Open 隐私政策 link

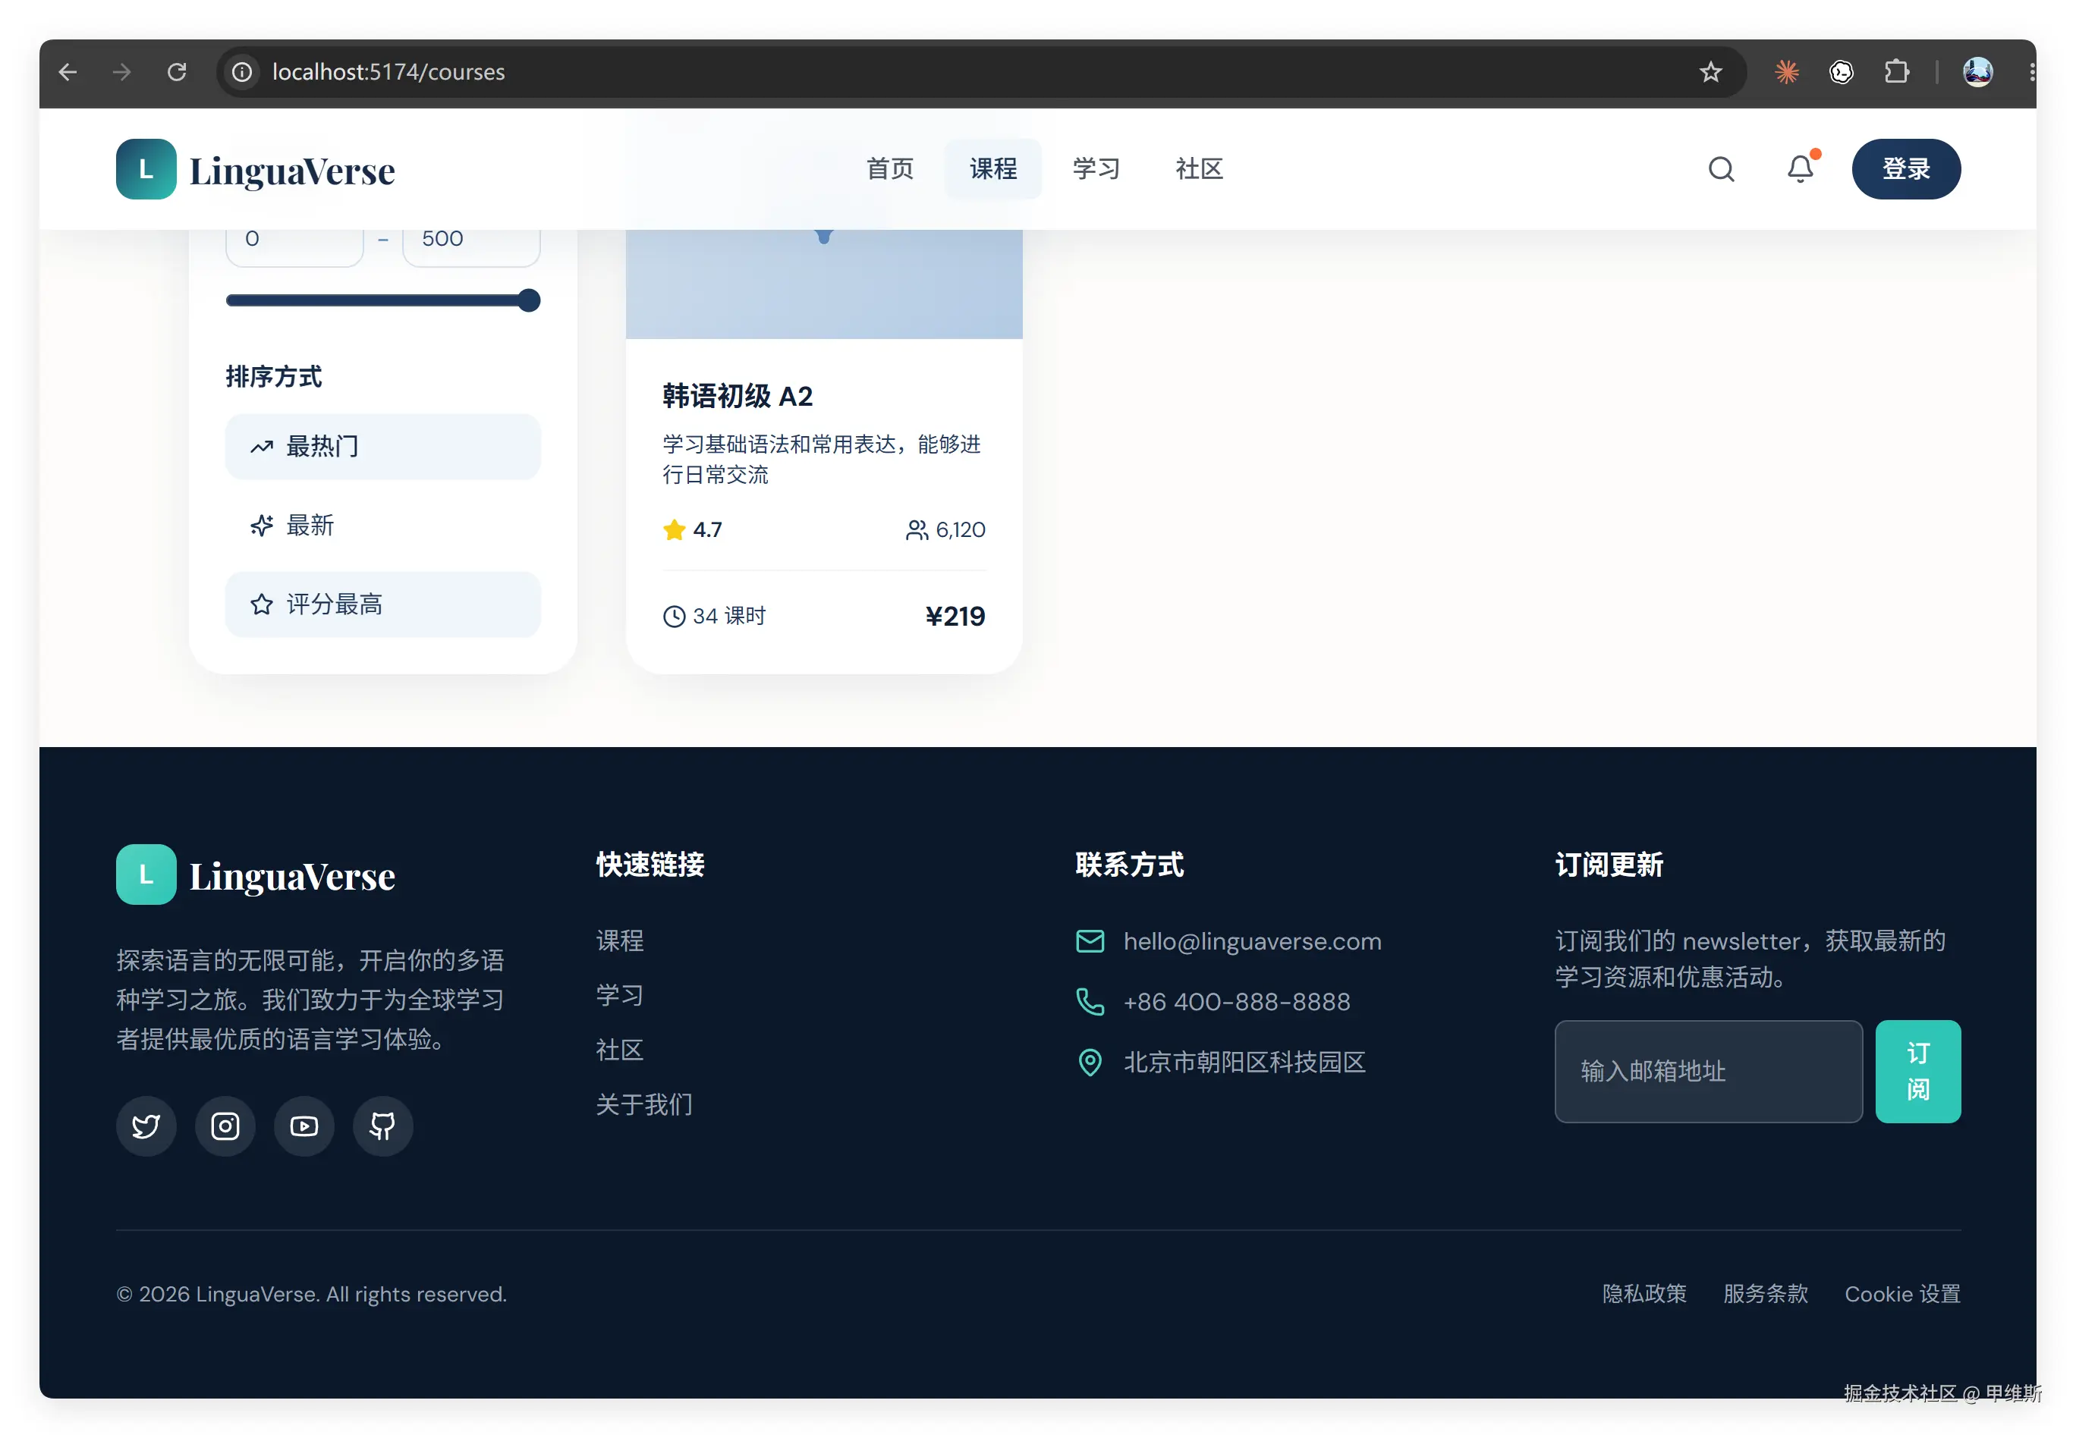pyautogui.click(x=1643, y=1294)
